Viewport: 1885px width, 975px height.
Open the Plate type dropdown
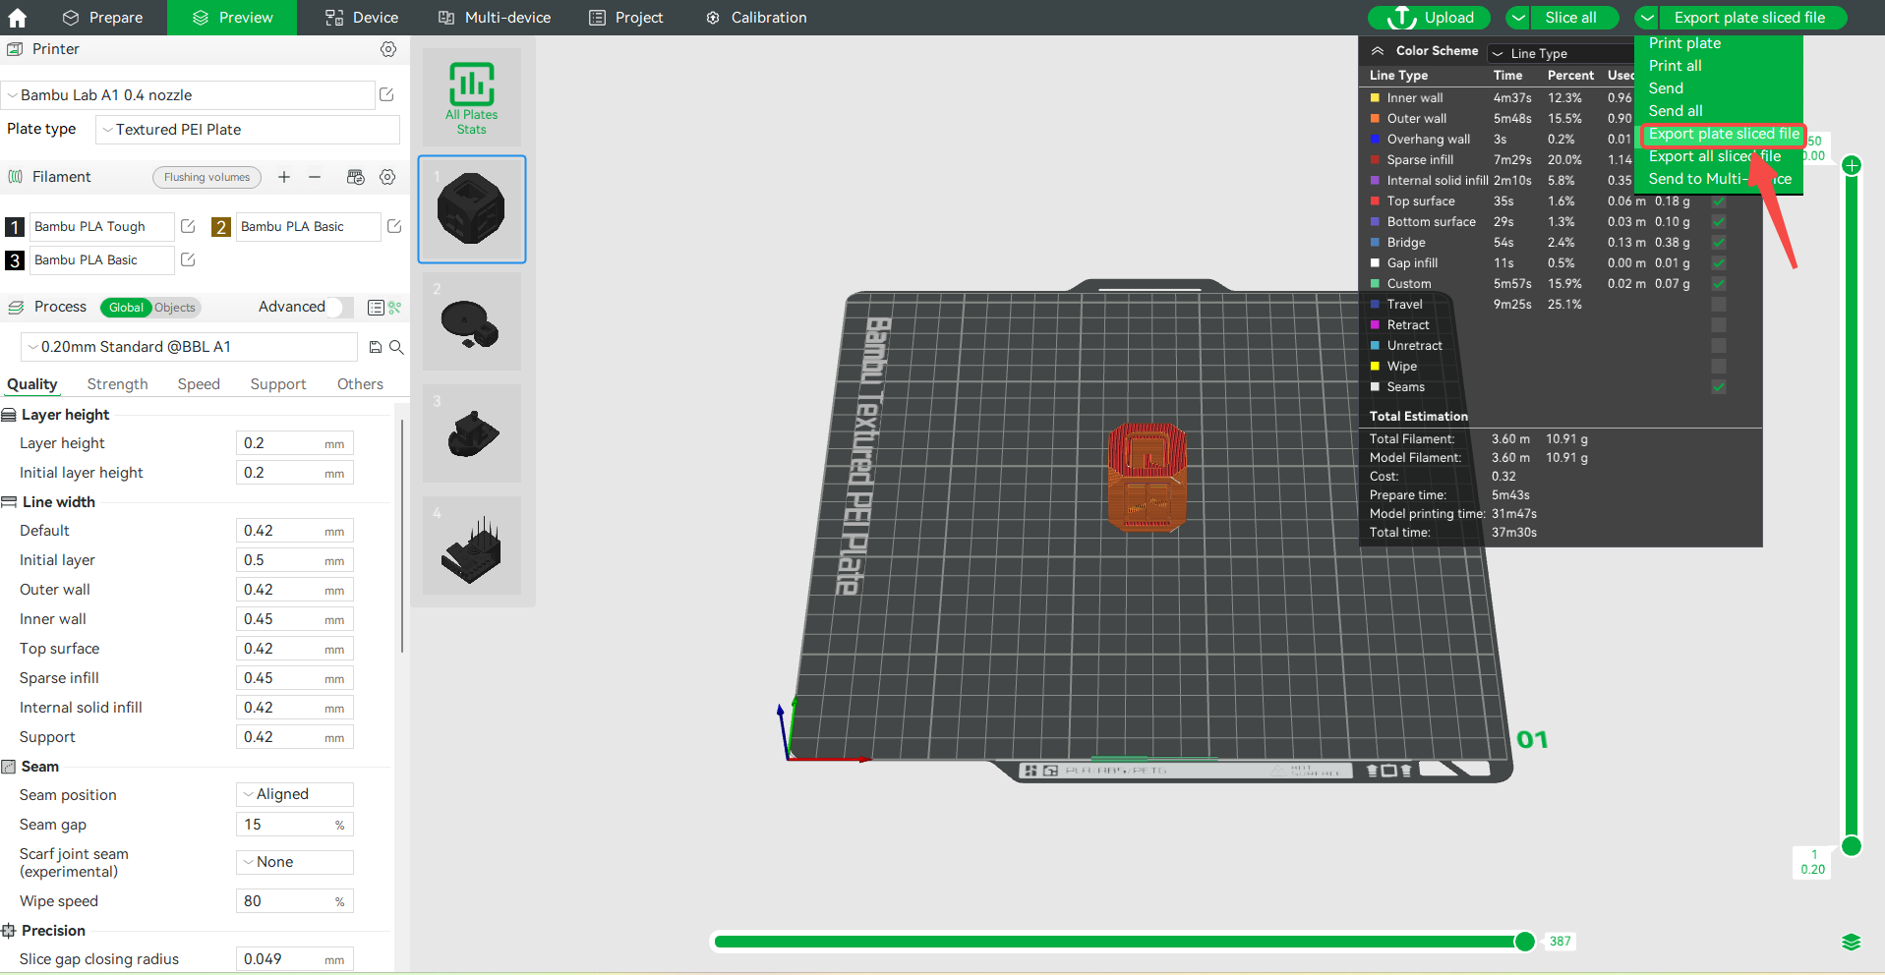pos(246,129)
